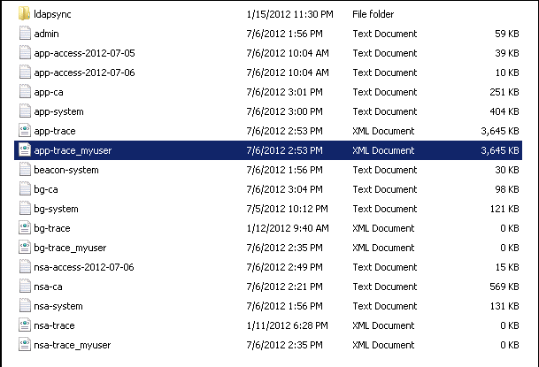Click the bg-trace XML document icon

click(24, 228)
